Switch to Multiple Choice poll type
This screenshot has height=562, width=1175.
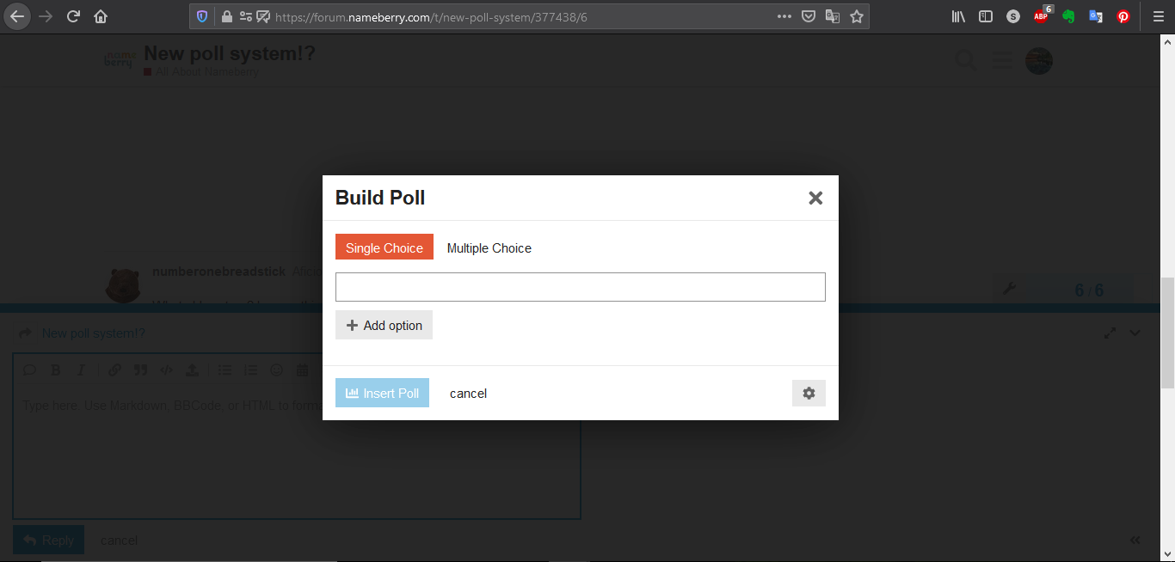coord(489,248)
